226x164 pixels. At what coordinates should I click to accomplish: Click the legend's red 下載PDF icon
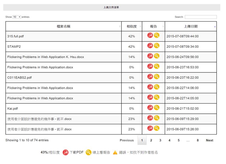tap(65, 152)
